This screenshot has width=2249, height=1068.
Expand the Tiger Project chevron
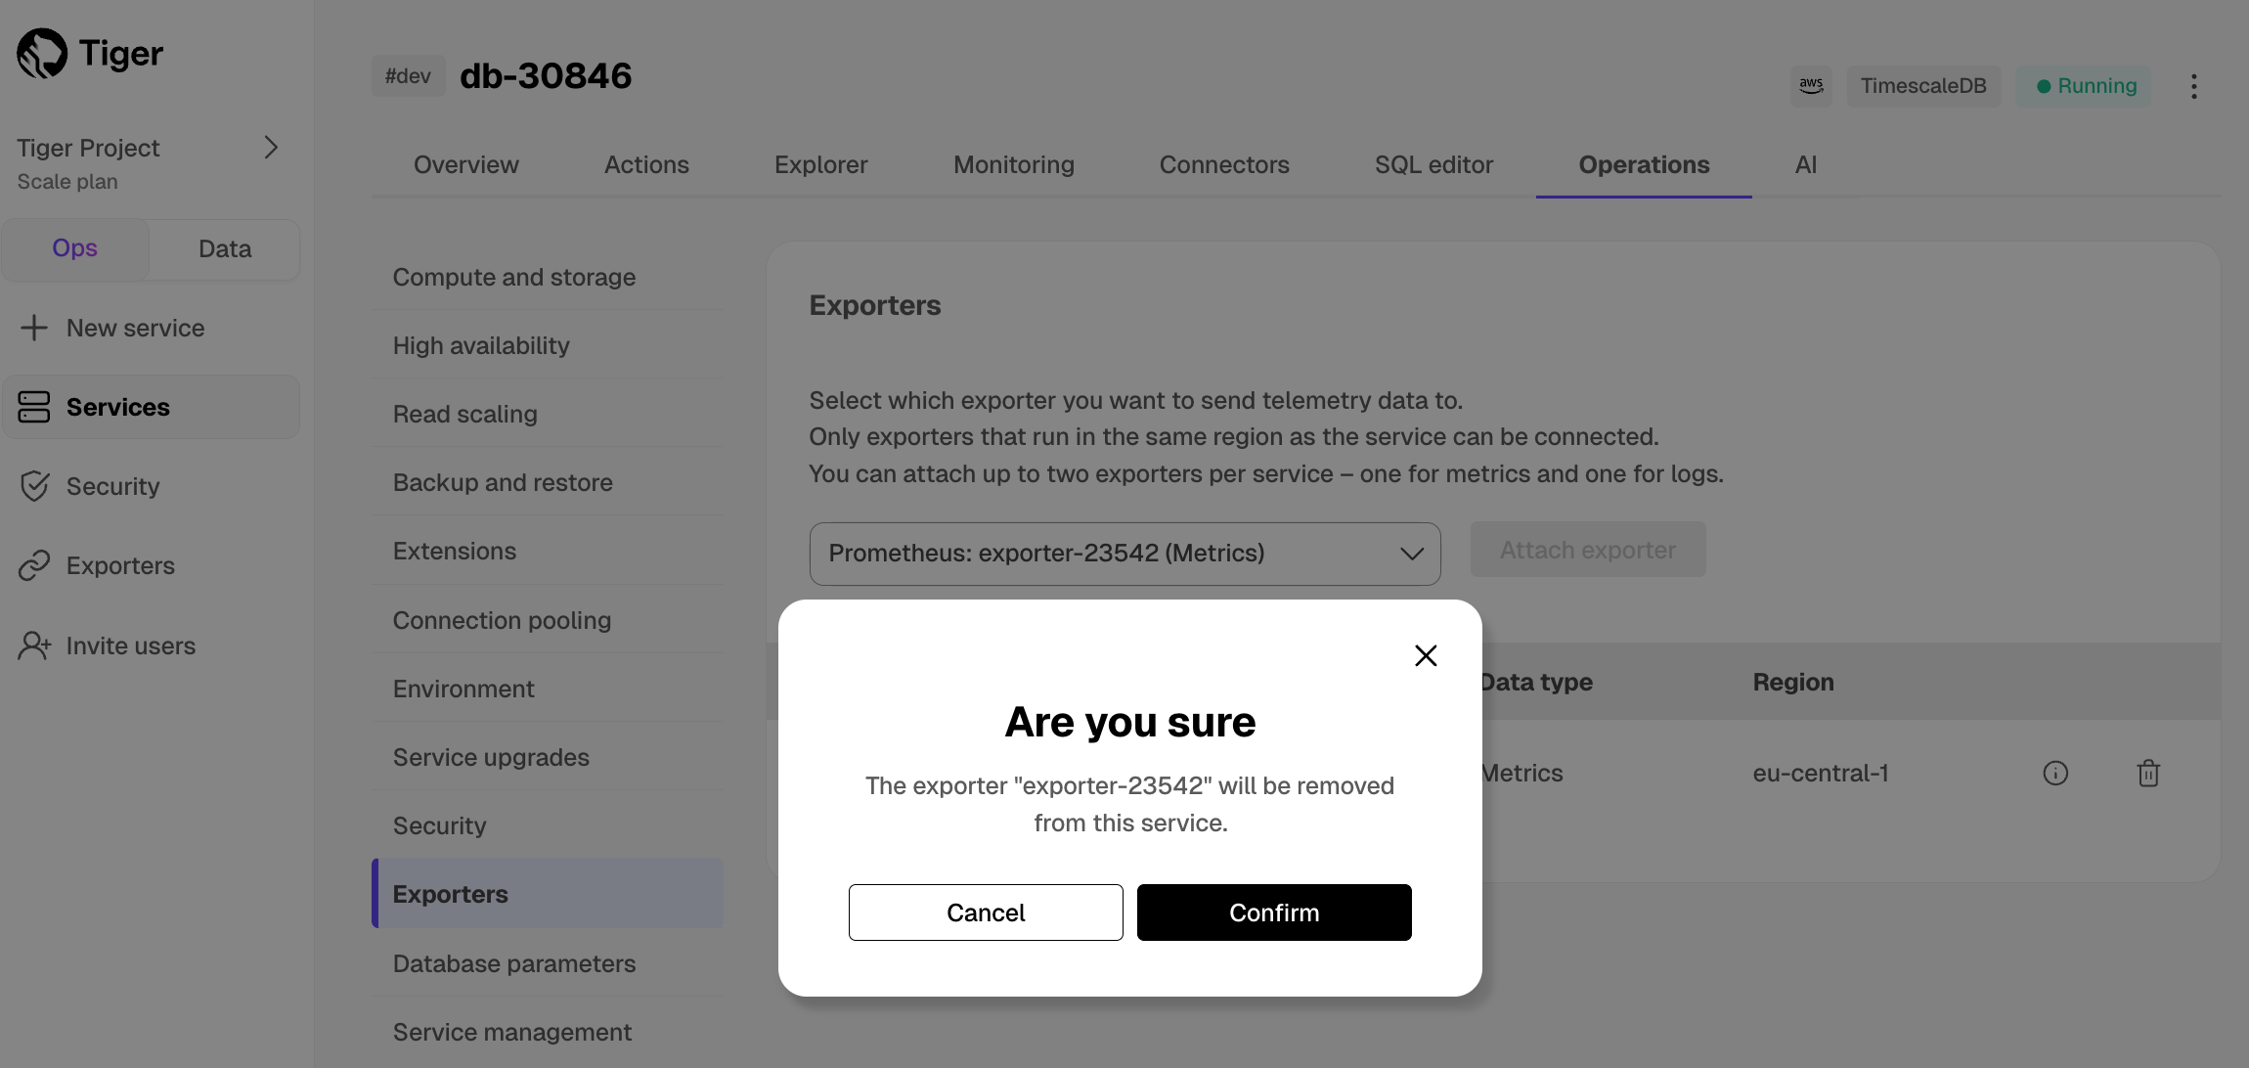coord(271,148)
